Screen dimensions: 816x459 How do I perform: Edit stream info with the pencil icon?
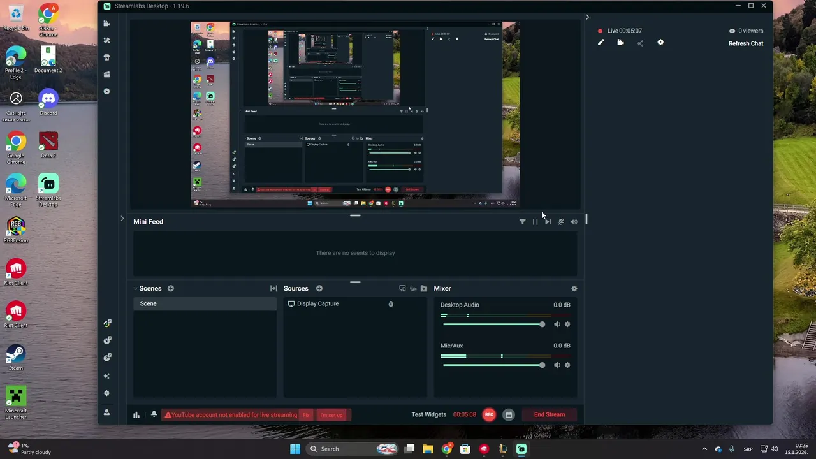(601, 43)
